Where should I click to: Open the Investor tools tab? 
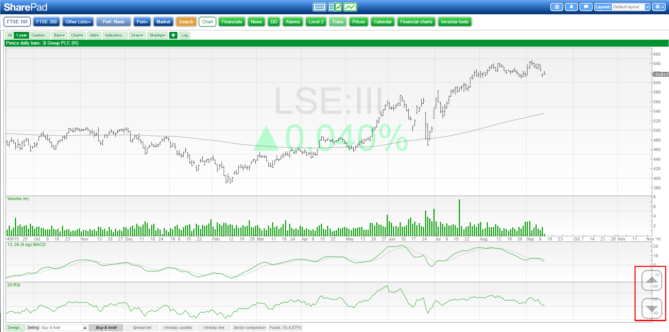pos(455,22)
